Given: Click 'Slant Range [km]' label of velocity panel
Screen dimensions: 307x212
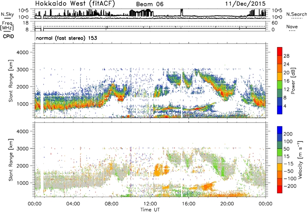Looking at the screenshot, I should pos(11,160).
